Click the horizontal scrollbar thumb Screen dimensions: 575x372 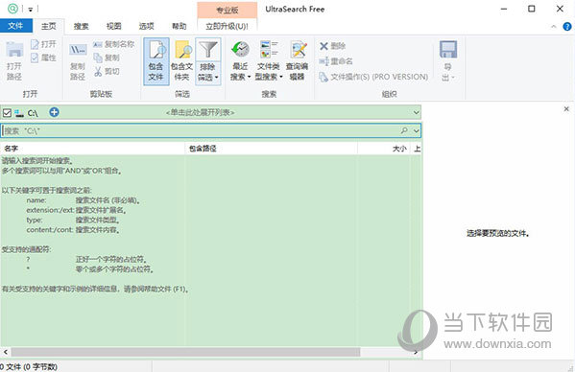[x=185, y=352]
